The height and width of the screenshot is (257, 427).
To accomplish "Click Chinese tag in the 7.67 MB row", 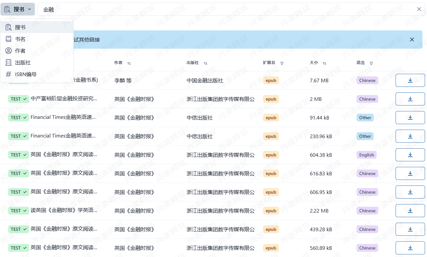I will [x=367, y=80].
